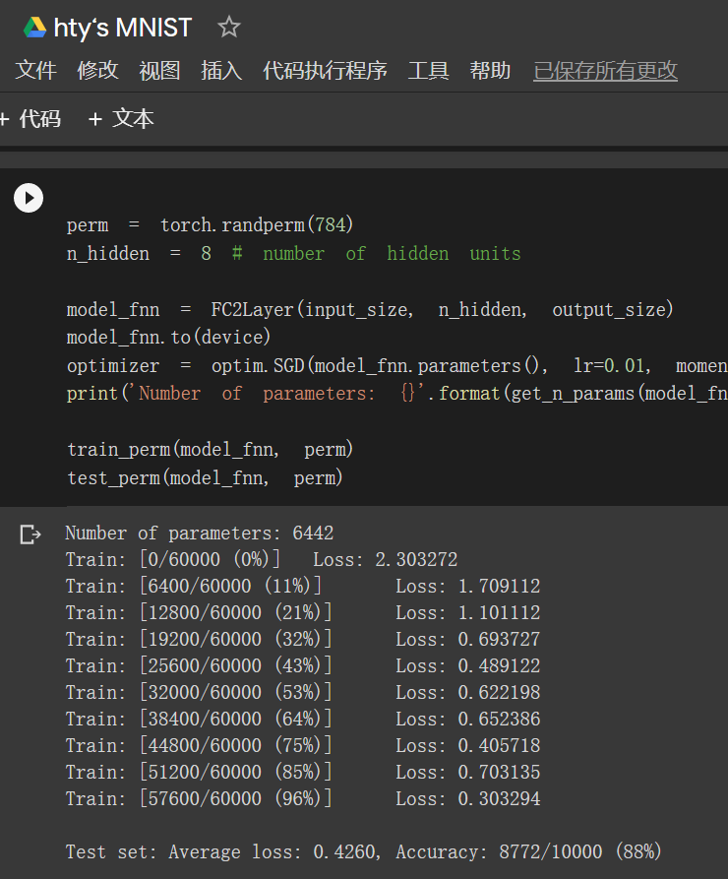
Task: Open the 修改 menu
Action: [97, 71]
